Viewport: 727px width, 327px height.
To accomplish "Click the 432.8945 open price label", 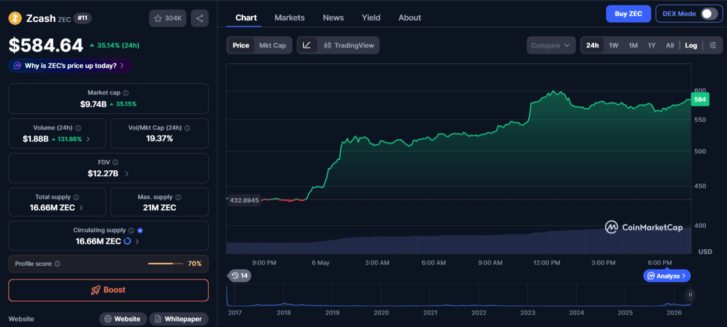I will point(244,200).
